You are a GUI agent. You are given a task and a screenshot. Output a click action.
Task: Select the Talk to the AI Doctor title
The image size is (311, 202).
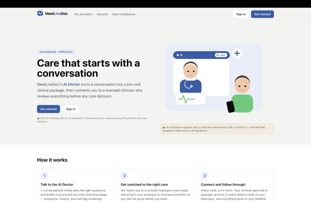tap(57, 185)
